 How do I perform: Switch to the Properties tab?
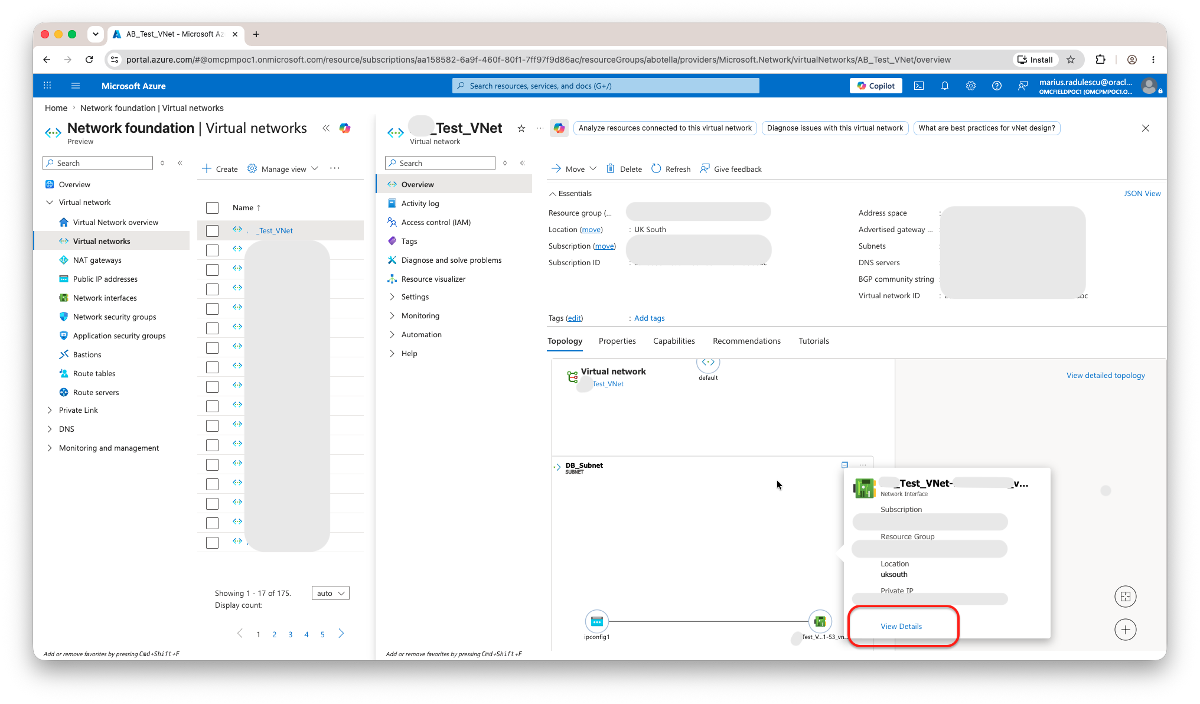pos(617,341)
